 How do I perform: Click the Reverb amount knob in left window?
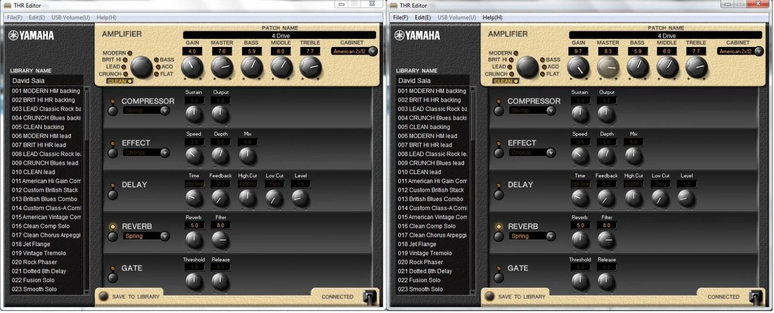point(194,239)
